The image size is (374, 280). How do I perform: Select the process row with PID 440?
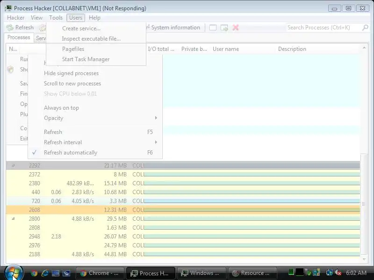coord(183,192)
